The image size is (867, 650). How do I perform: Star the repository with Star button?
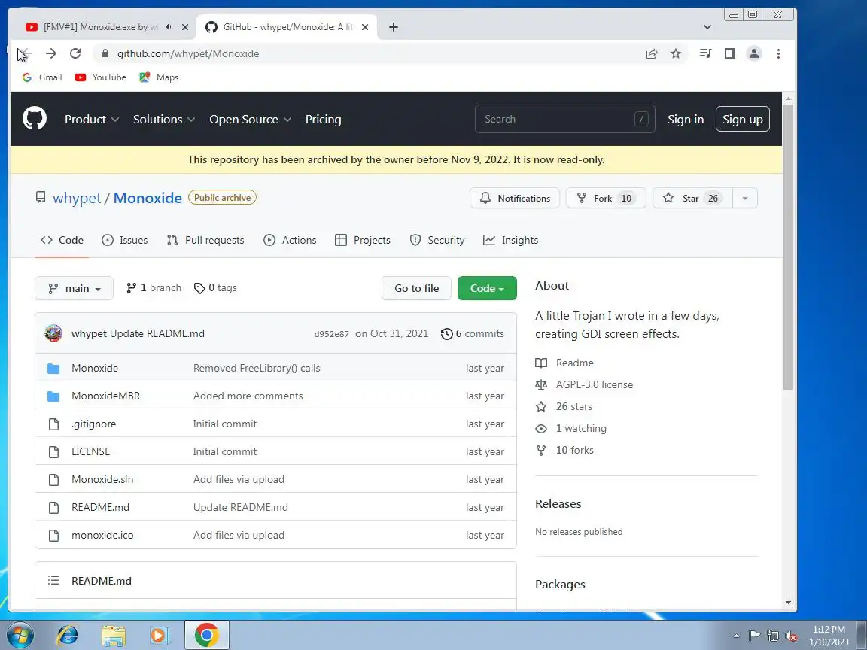pos(692,198)
